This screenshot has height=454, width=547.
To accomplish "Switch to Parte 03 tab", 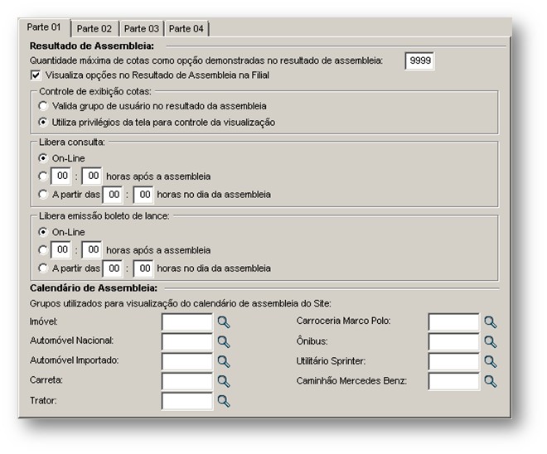I will pyautogui.click(x=142, y=29).
